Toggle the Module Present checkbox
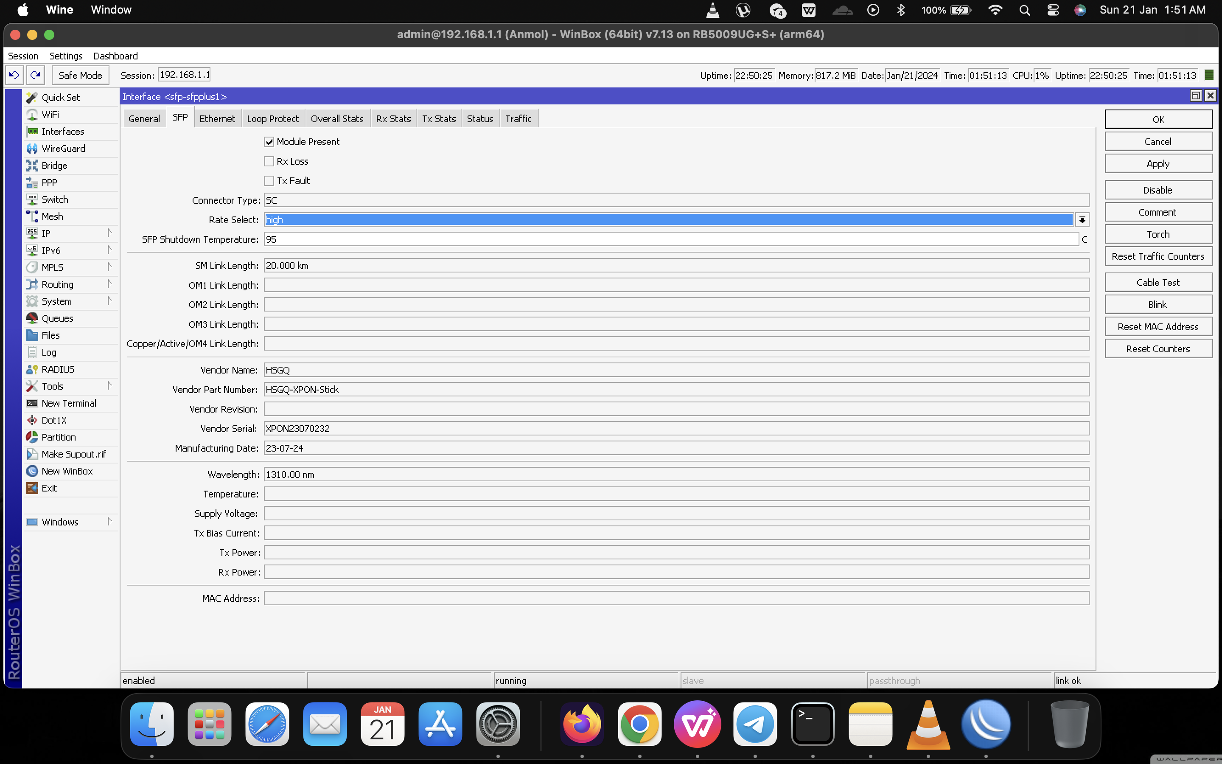This screenshot has height=764, width=1222. [x=268, y=141]
